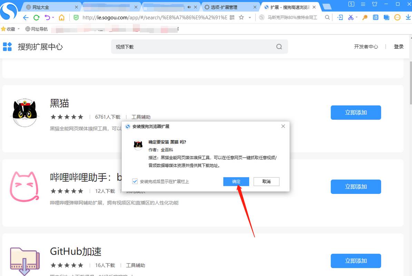412x276 pixels.
Task: Click the magnifier in 视频下载 search field
Action: (279, 47)
